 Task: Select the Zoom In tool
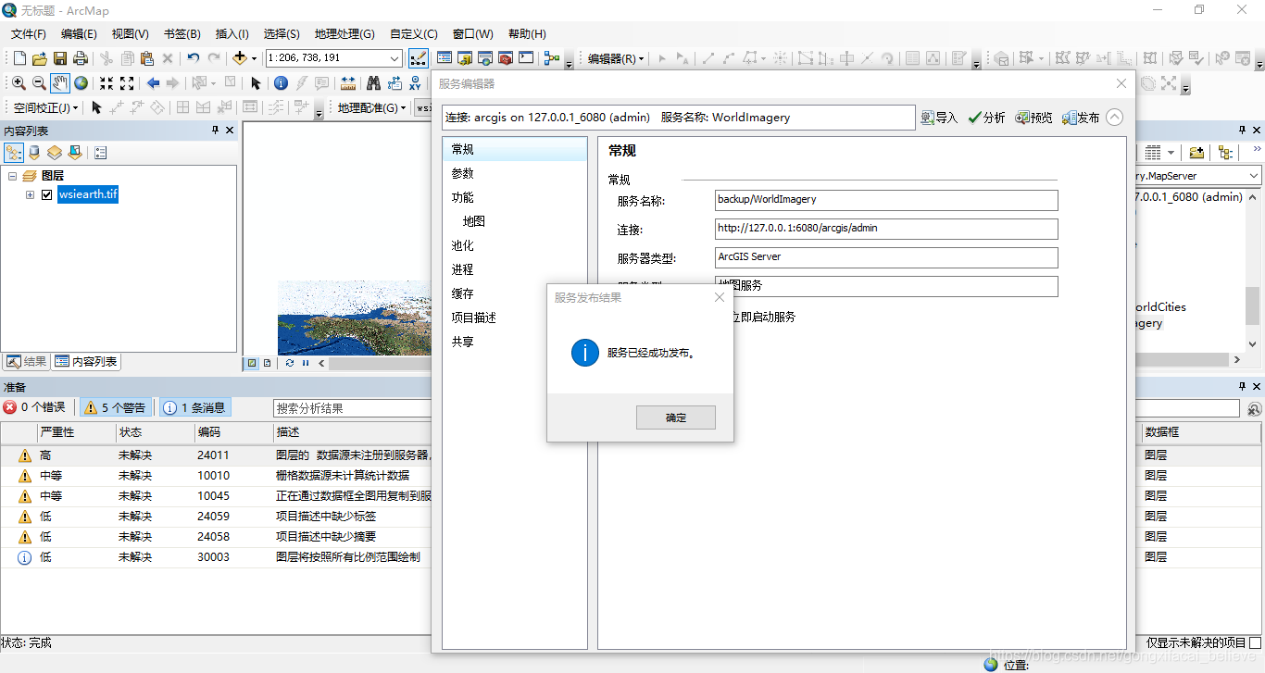(19, 83)
